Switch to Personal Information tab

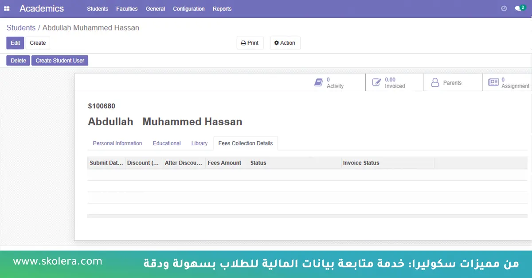tap(117, 143)
